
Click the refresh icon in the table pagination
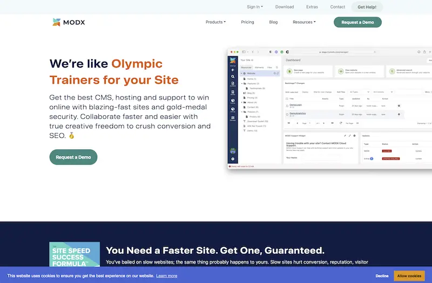tap(341, 123)
